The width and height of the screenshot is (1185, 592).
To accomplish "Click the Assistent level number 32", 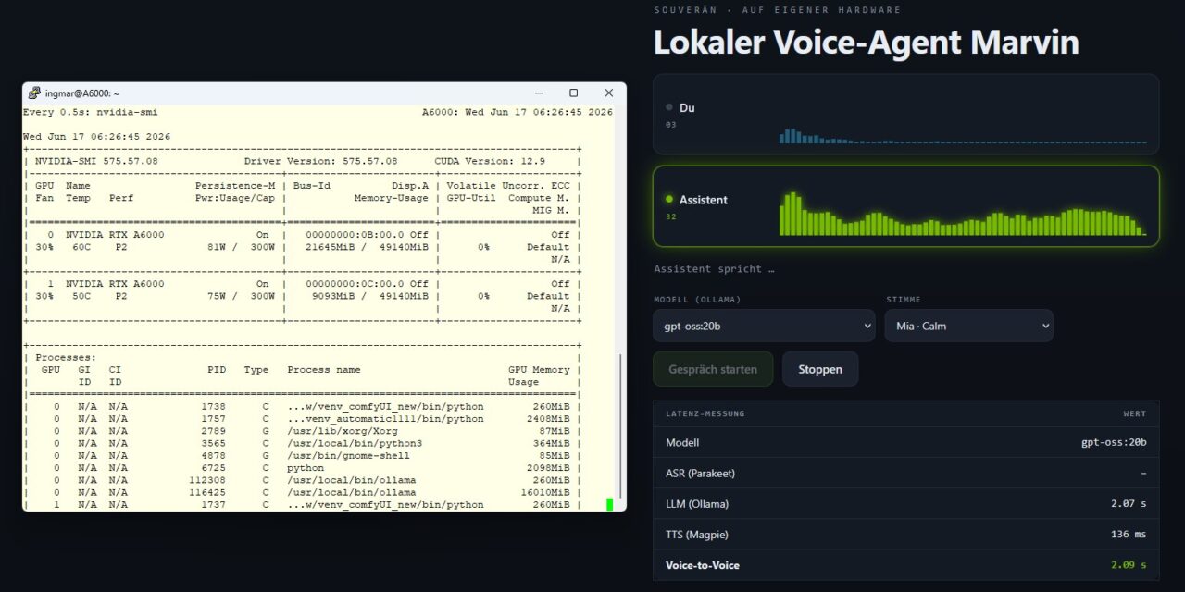I will pyautogui.click(x=670, y=216).
